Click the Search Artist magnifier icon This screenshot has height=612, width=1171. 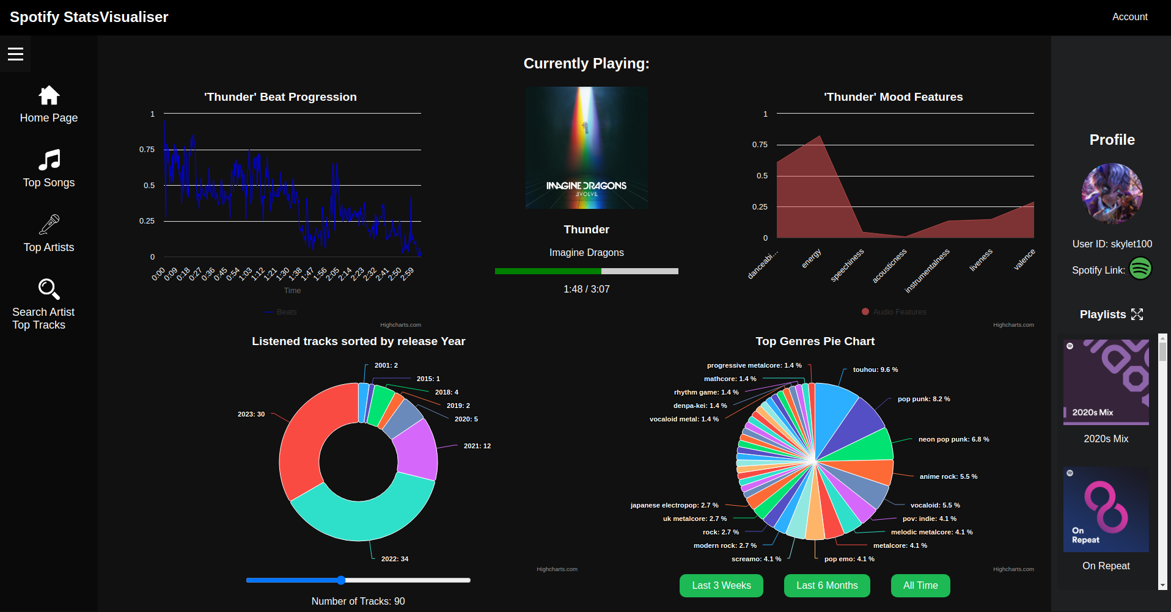tap(49, 290)
